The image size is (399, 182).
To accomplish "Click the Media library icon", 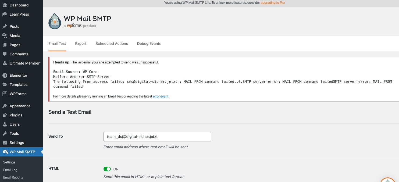I will (5, 36).
